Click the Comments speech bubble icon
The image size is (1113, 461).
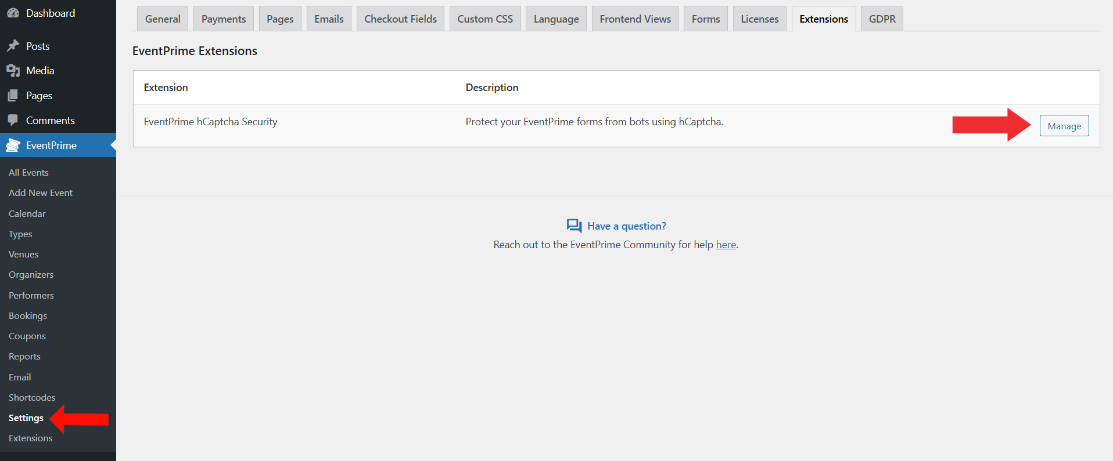pos(13,120)
